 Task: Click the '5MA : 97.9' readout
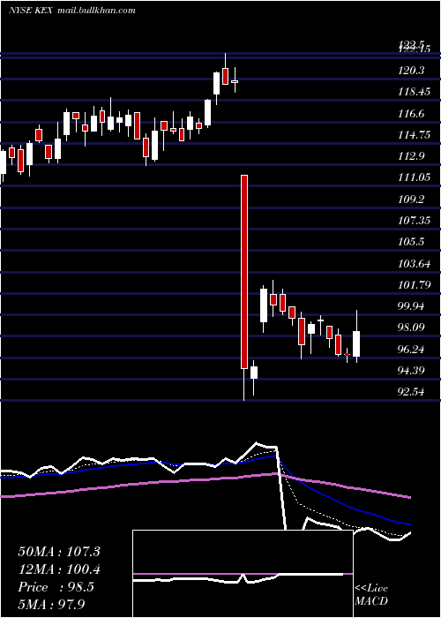52,604
